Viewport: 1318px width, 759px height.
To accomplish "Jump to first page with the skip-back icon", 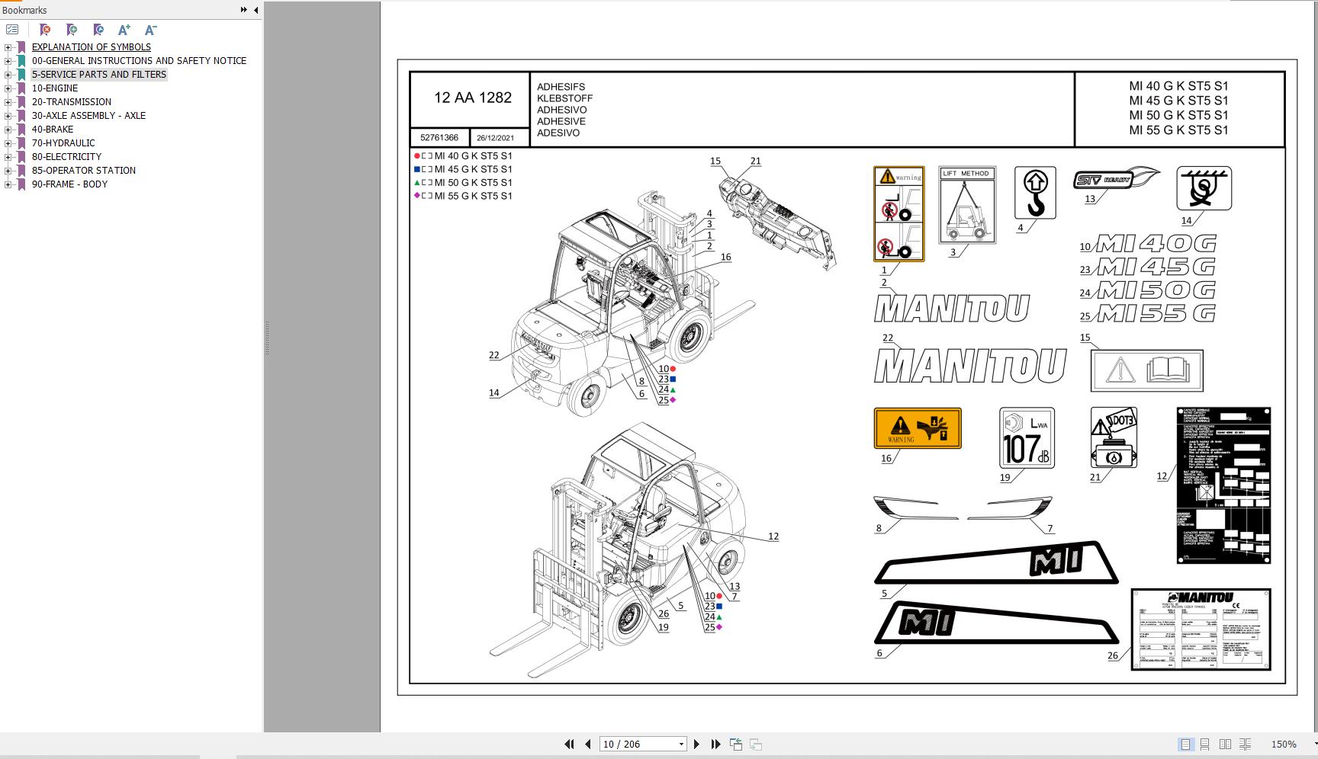I will coord(569,744).
